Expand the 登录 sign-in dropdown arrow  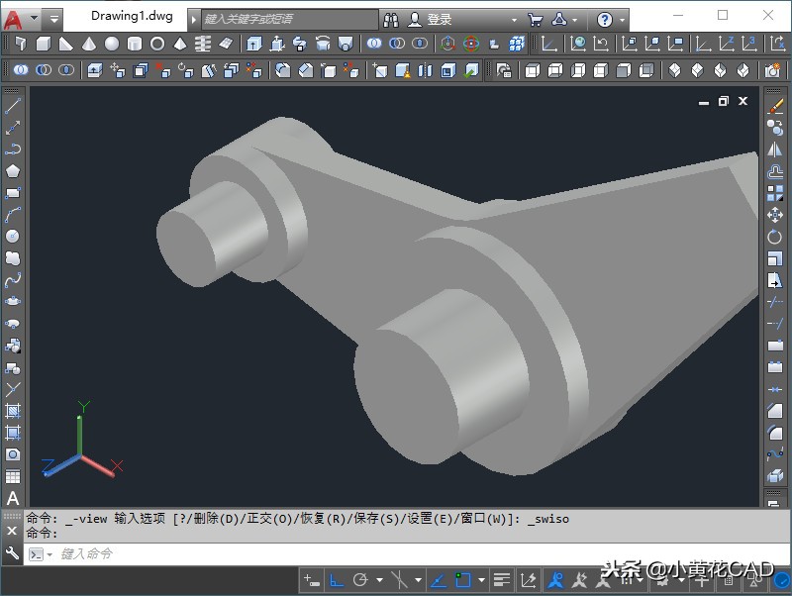pos(514,20)
